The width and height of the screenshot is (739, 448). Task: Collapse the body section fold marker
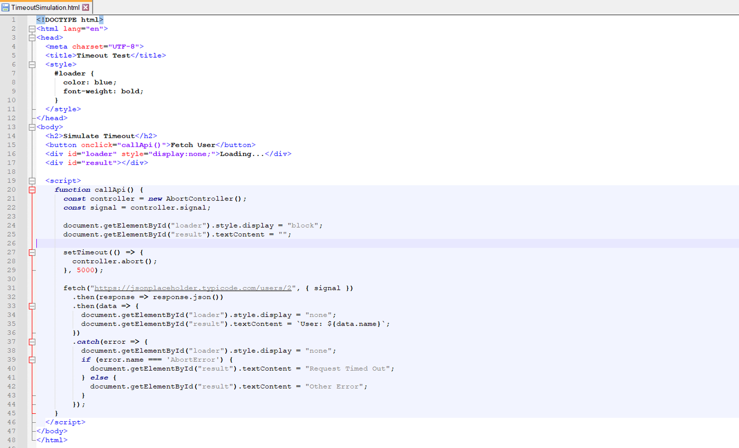point(32,127)
